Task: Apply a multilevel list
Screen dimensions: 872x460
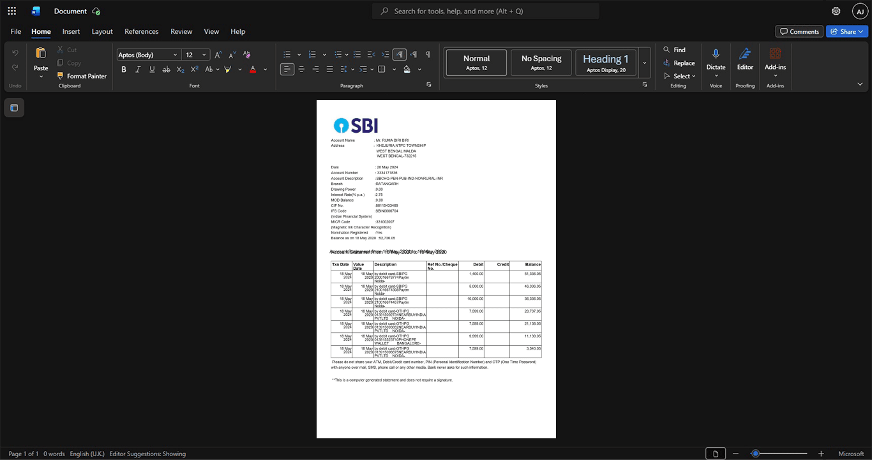Action: pos(338,55)
